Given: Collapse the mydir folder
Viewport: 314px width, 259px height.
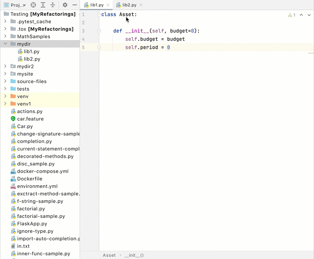Looking at the screenshot, I should coord(5,44).
